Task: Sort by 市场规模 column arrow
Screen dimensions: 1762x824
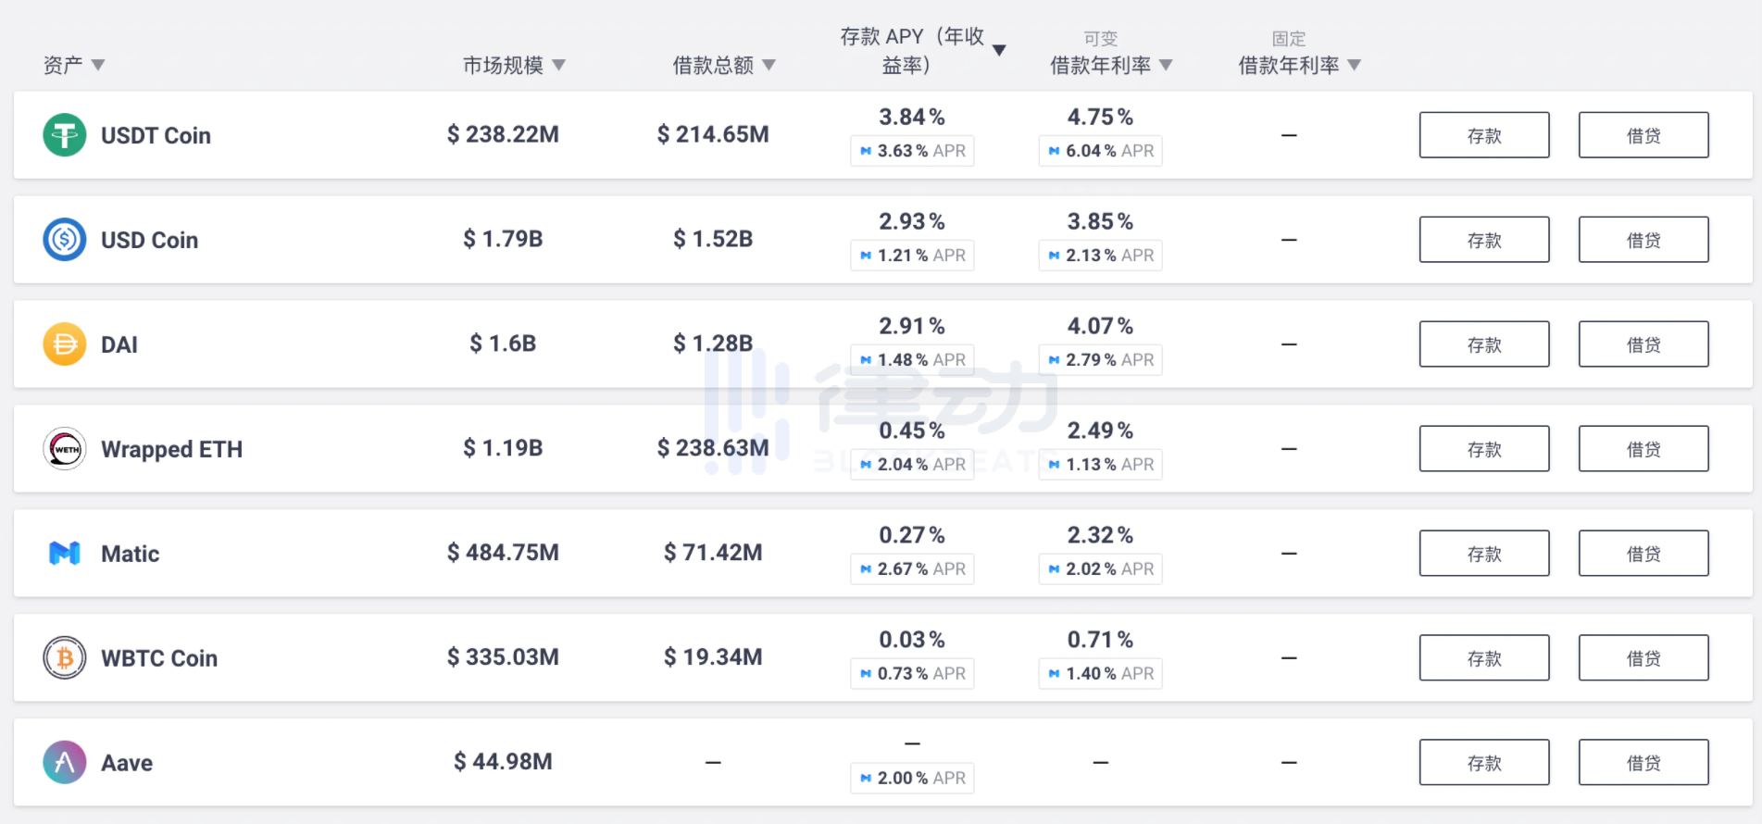Action: [x=558, y=65]
